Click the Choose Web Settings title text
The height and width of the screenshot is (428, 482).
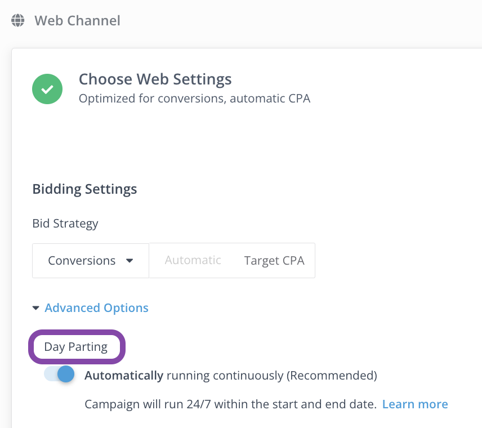tap(155, 79)
